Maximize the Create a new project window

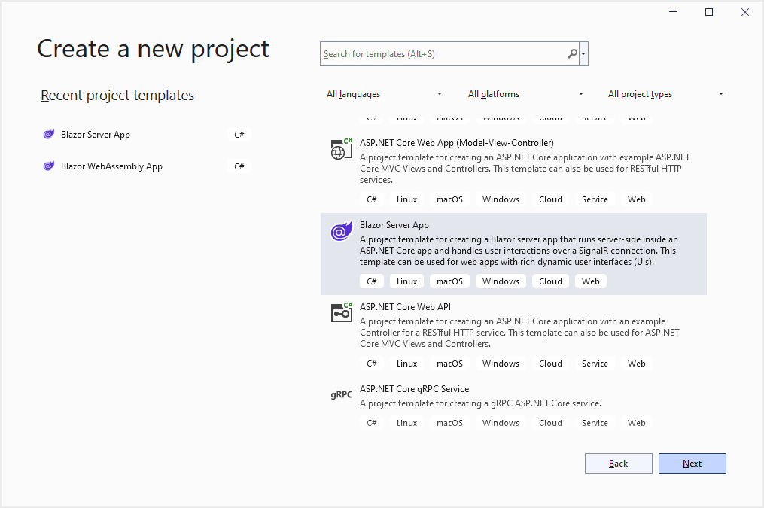(708, 12)
